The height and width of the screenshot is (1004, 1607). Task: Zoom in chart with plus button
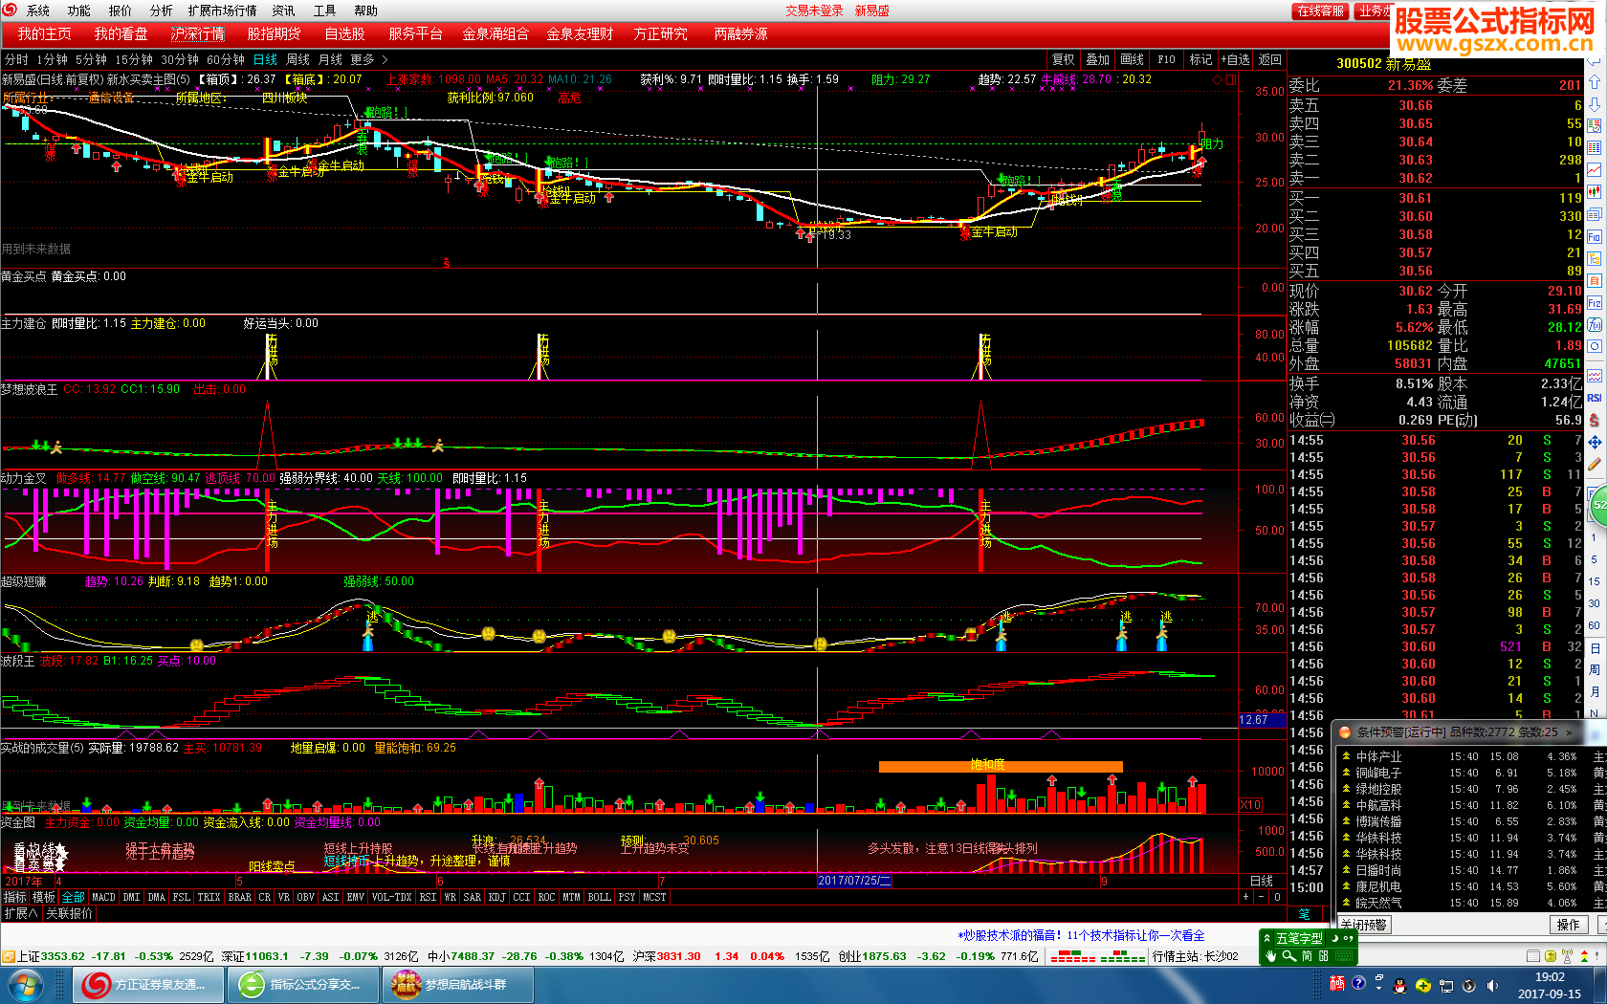pos(1245,897)
